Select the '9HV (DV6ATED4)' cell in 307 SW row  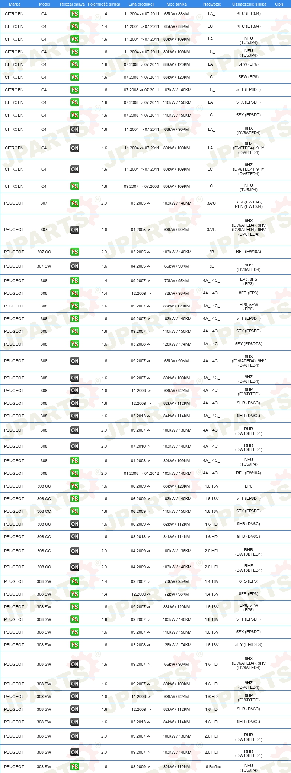(x=249, y=267)
